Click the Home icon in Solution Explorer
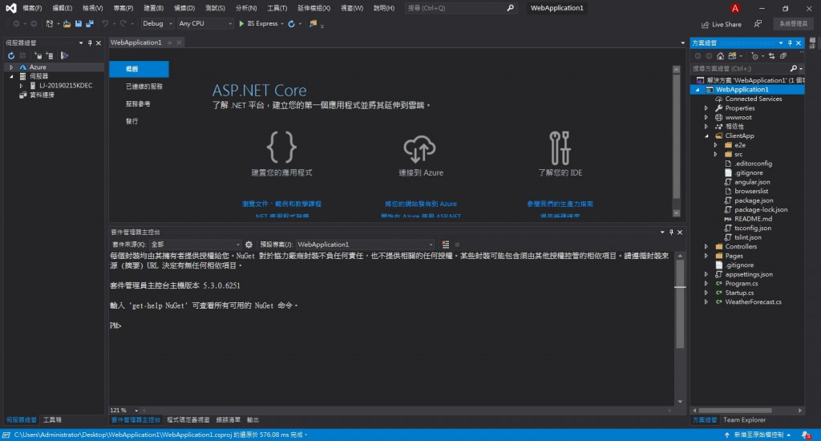Viewport: 821px width, 441px height. pyautogui.click(x=721, y=56)
